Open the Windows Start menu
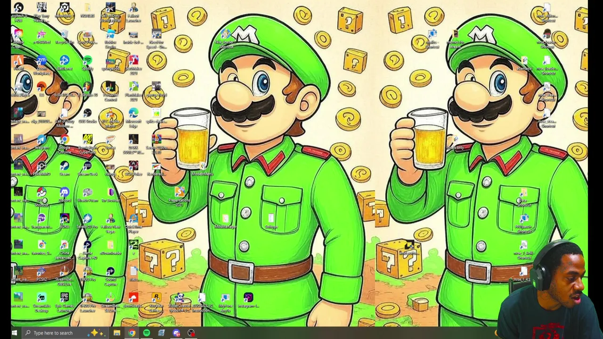The width and height of the screenshot is (603, 339). click(x=14, y=333)
